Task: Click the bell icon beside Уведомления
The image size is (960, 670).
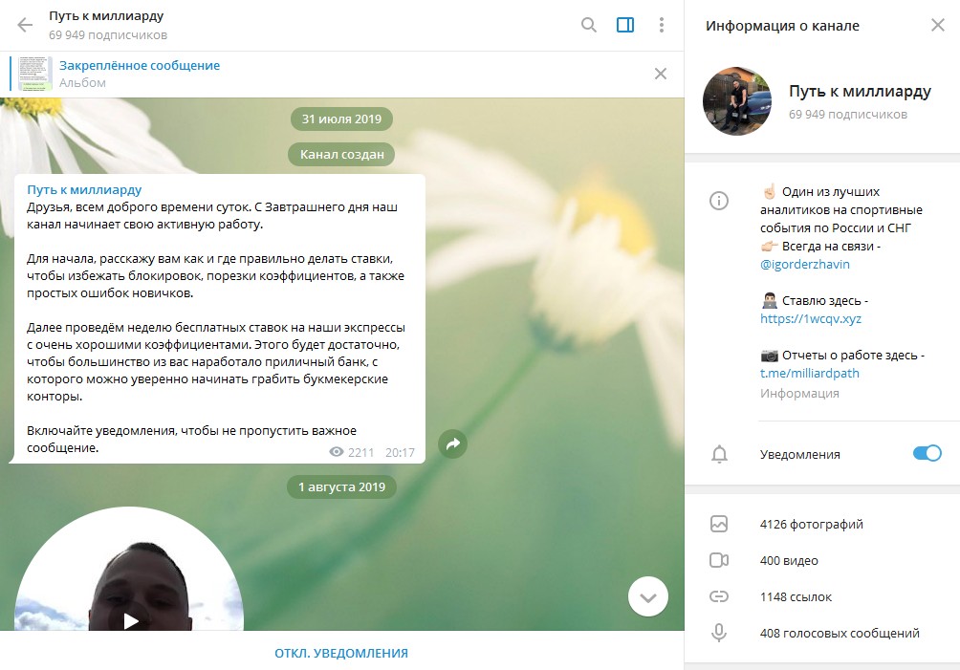Action: (x=719, y=455)
